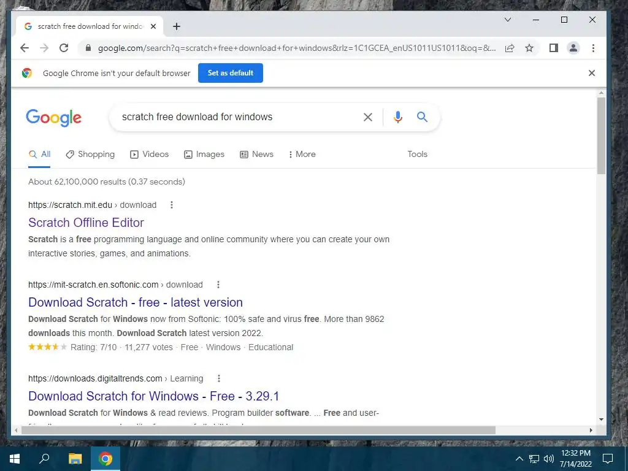Close the scratch free download tab
Screen dimensions: 628x471
coord(153,26)
